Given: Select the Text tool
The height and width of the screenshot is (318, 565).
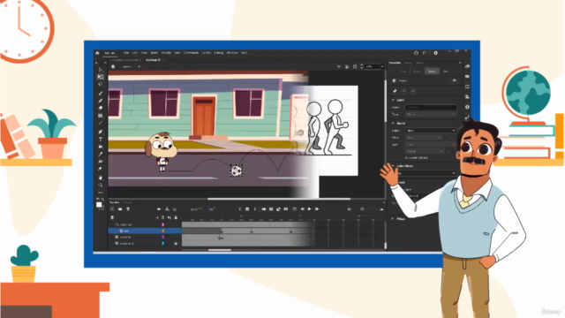Looking at the screenshot, I should 101,140.
